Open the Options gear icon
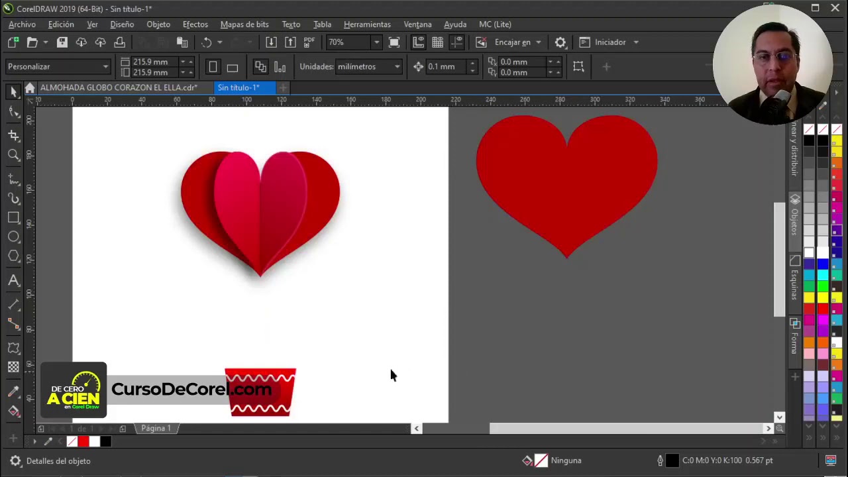Image resolution: width=848 pixels, height=477 pixels. [560, 42]
